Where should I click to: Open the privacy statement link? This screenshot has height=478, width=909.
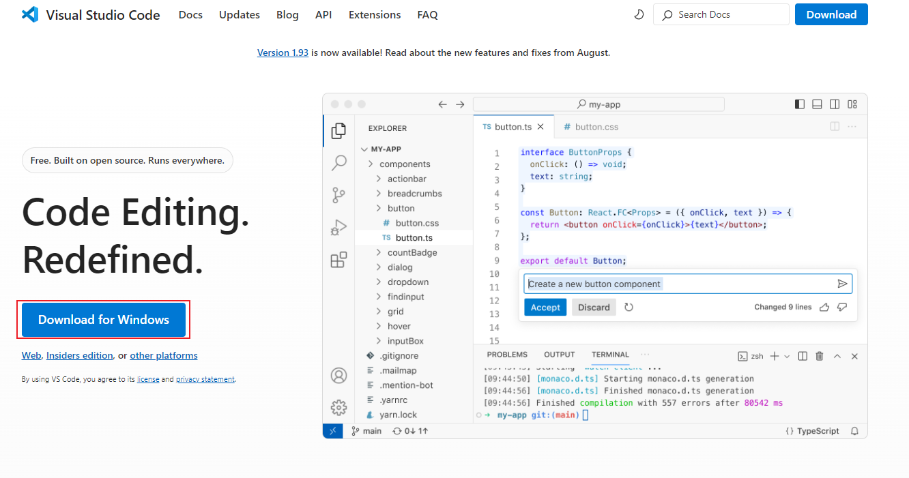click(x=205, y=379)
